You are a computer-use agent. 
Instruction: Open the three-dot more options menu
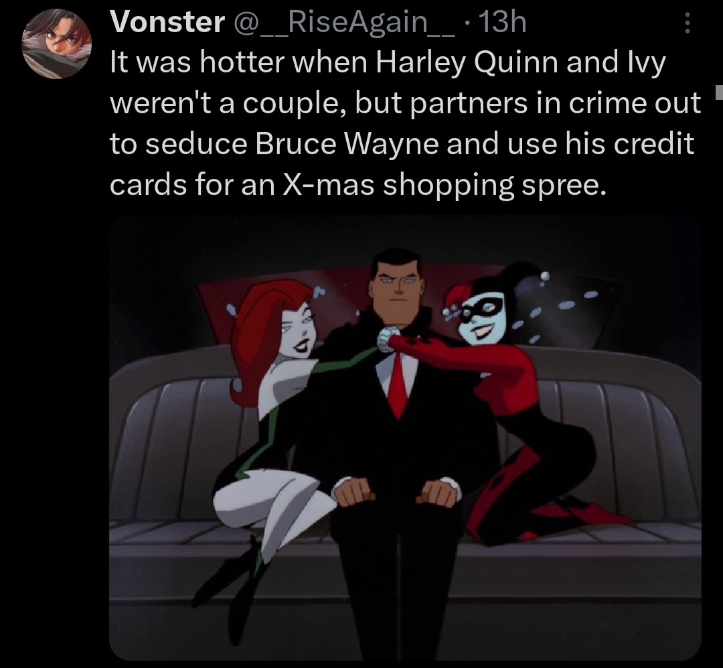coord(687,23)
